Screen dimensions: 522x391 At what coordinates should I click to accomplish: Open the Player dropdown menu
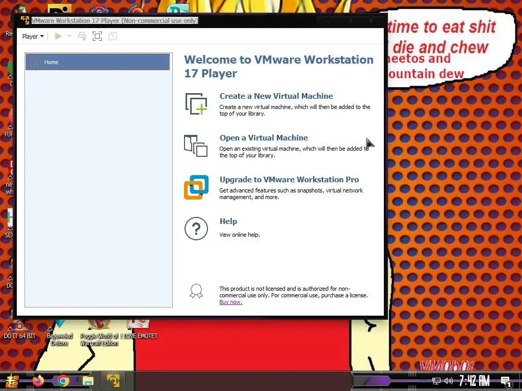click(x=33, y=36)
